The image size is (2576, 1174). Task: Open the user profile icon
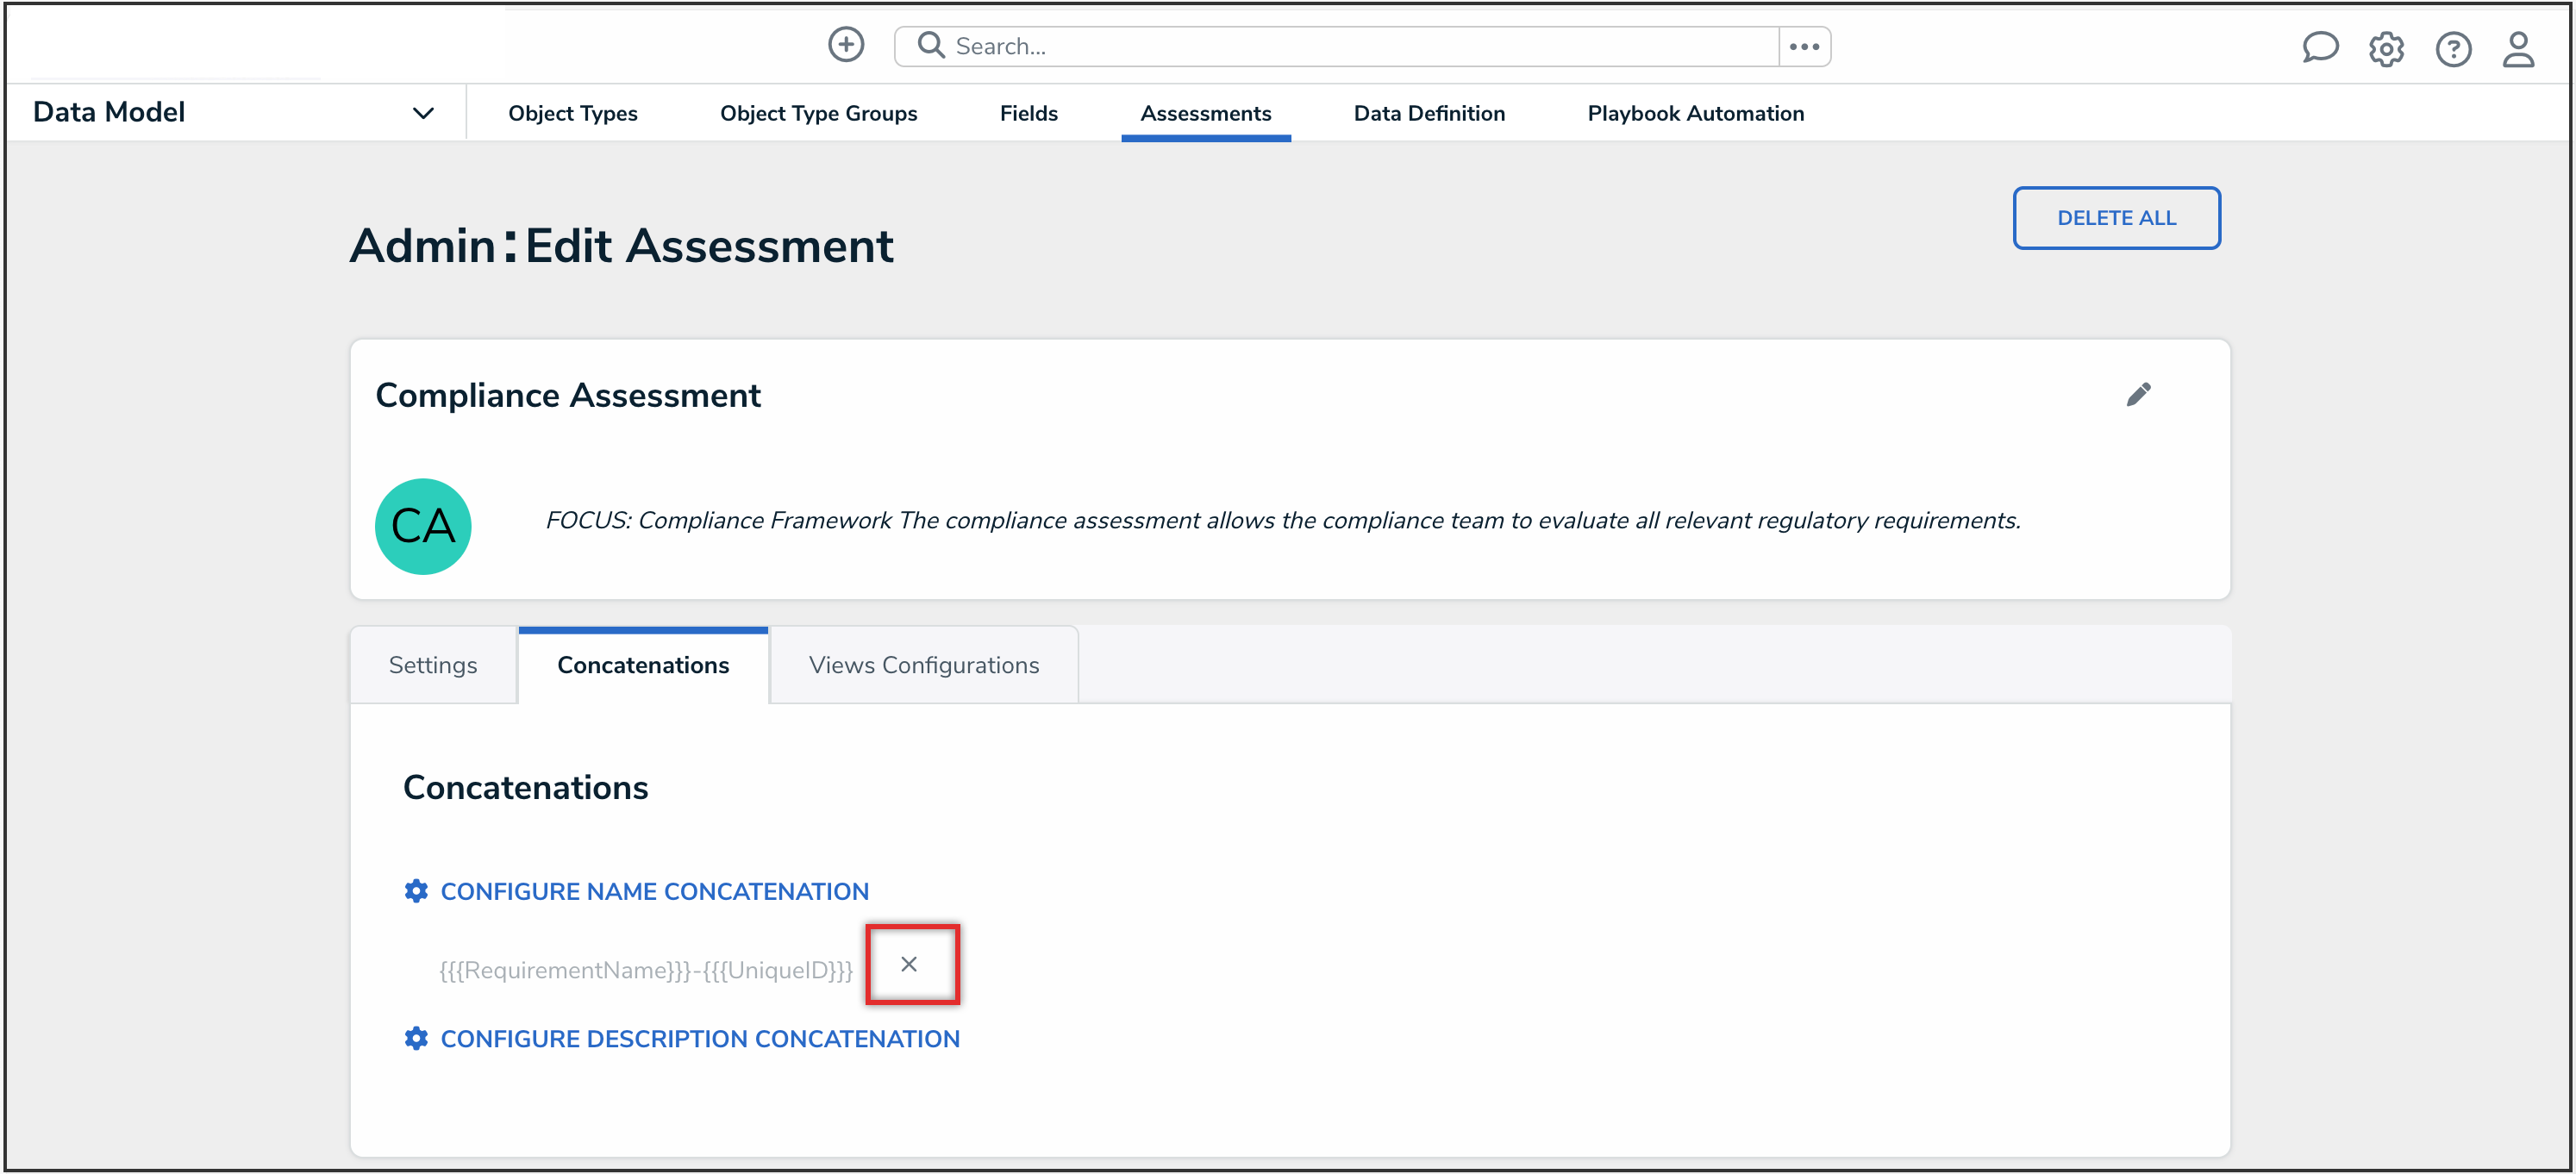[x=2518, y=48]
